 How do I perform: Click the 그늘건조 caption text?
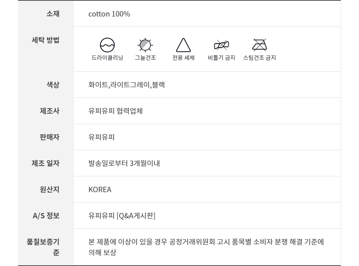point(145,58)
